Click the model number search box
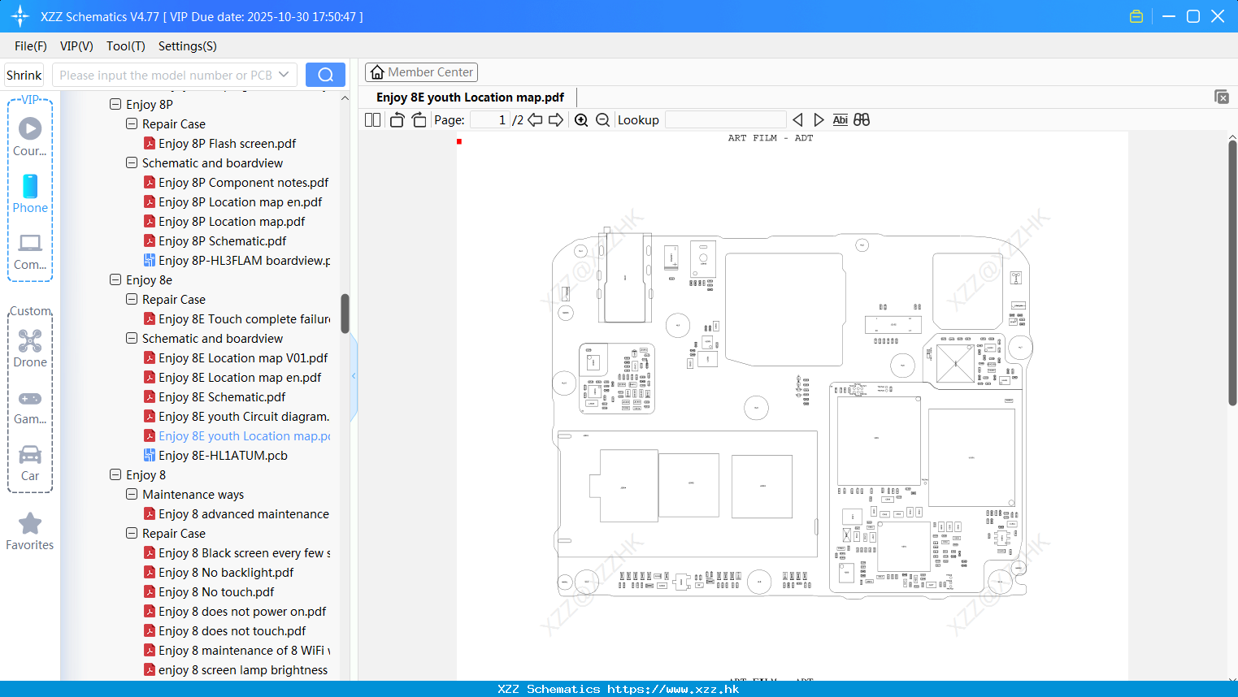This screenshot has width=1238, height=697. coord(175,75)
